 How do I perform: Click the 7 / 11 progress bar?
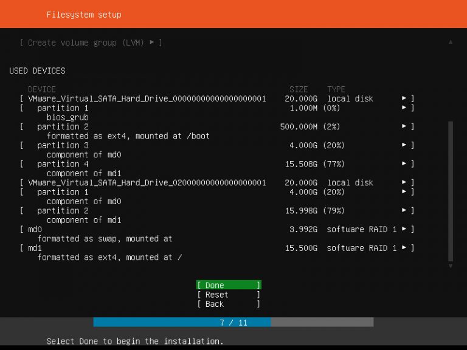pos(233,322)
